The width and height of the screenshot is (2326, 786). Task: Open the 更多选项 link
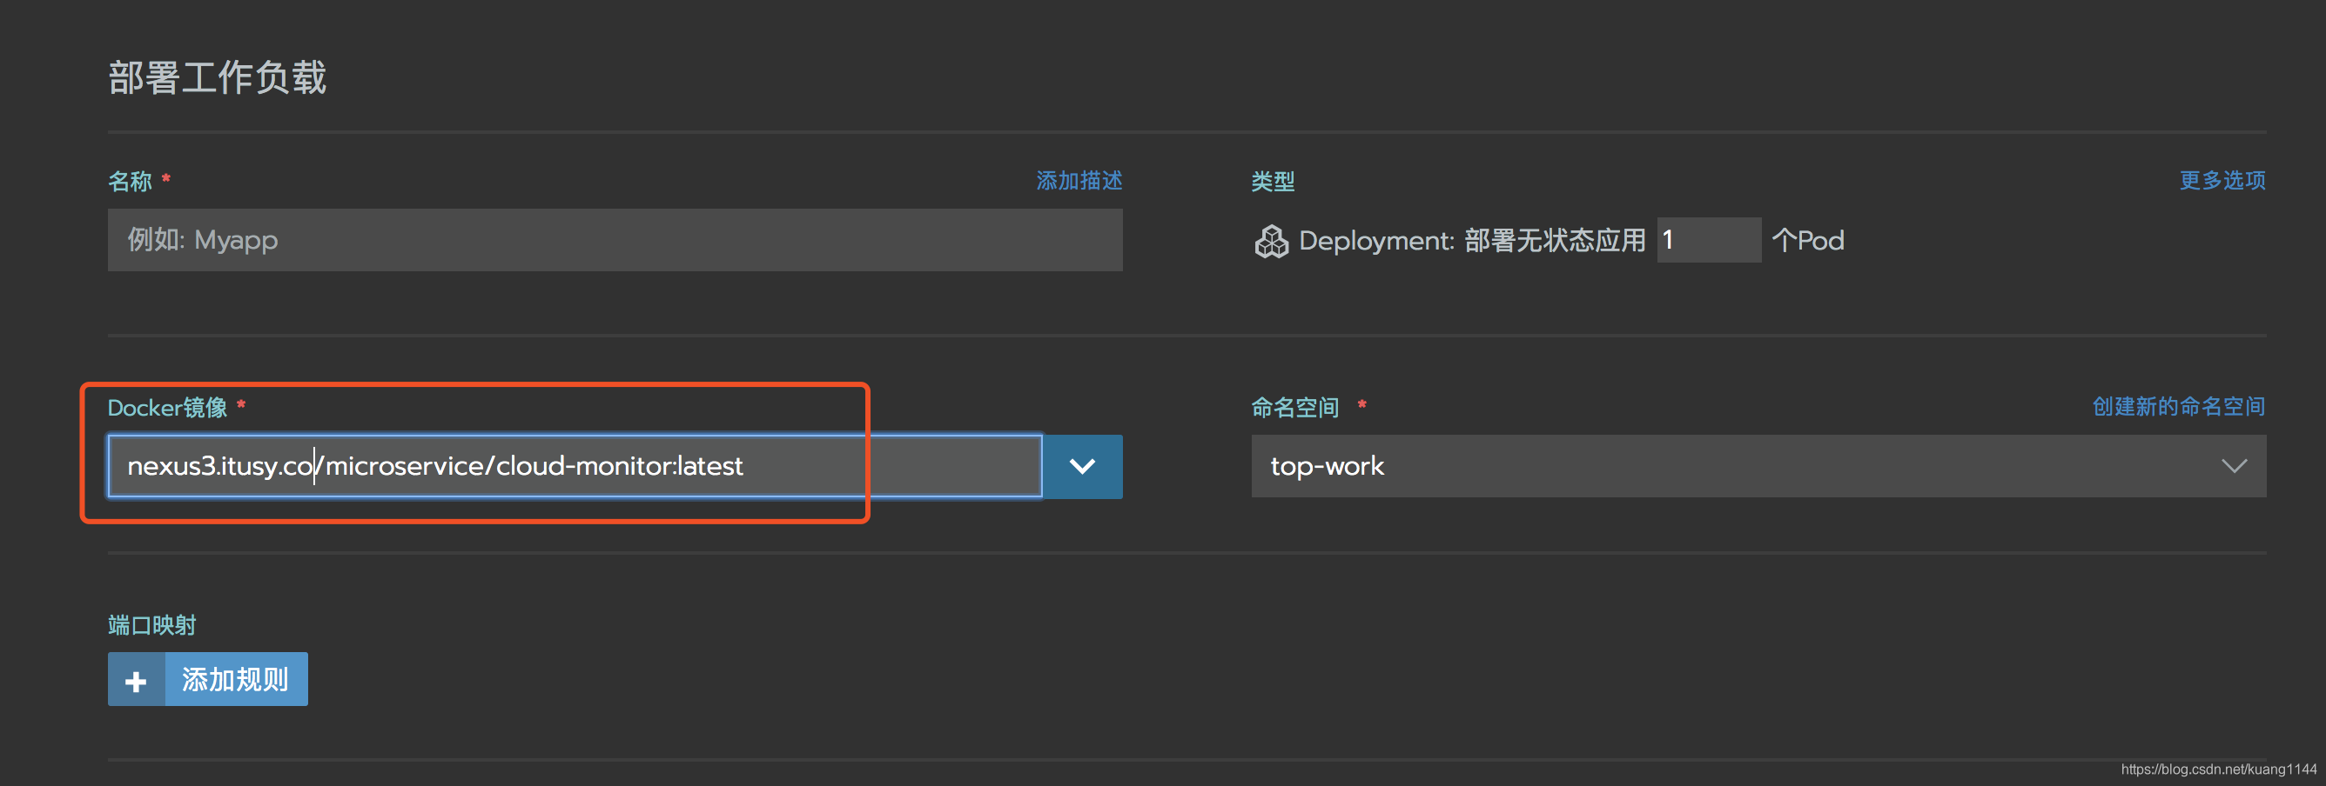point(2222,181)
